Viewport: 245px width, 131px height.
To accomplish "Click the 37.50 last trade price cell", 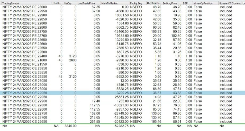I will (96, 11).
